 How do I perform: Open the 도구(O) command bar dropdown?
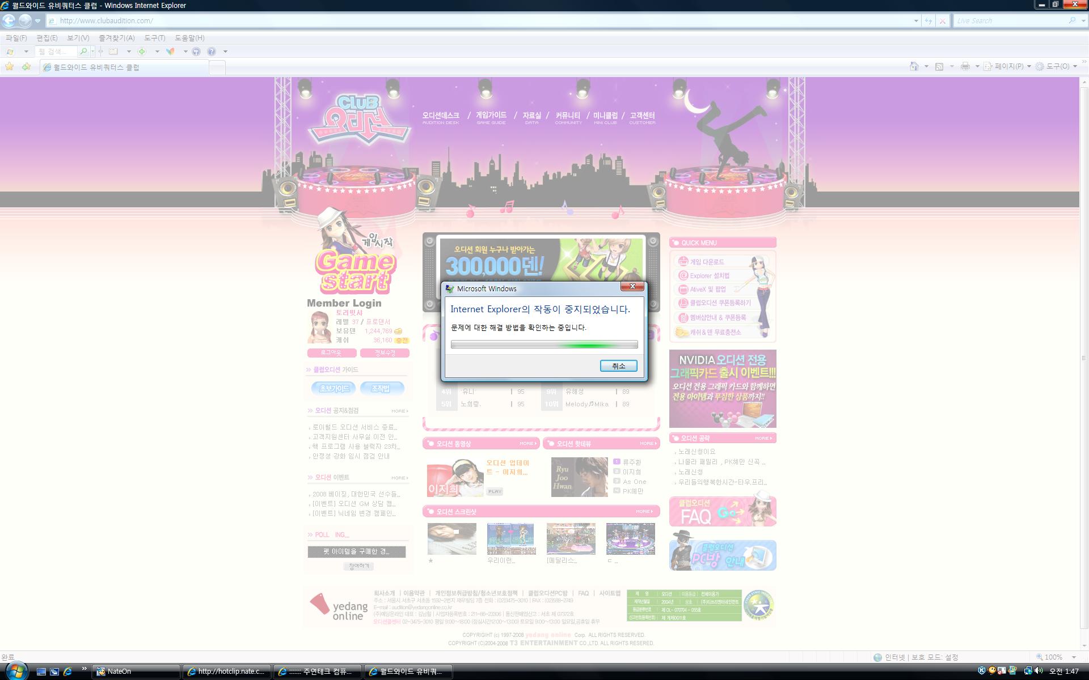(1056, 66)
